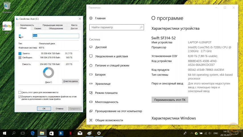Show hidden tray icons chevron
The image size is (243, 137).
click(x=192, y=133)
